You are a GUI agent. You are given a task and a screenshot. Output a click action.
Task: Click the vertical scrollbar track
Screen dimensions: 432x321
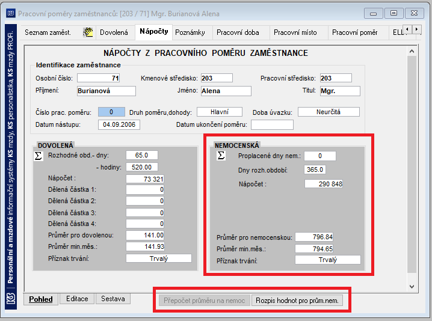tap(412, 165)
